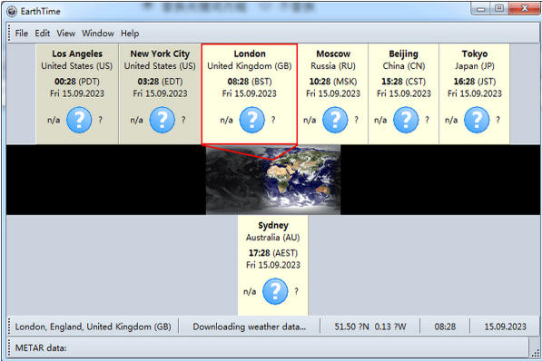Minimize the EarthTime window
This screenshot has width=542, height=361.
480,9
